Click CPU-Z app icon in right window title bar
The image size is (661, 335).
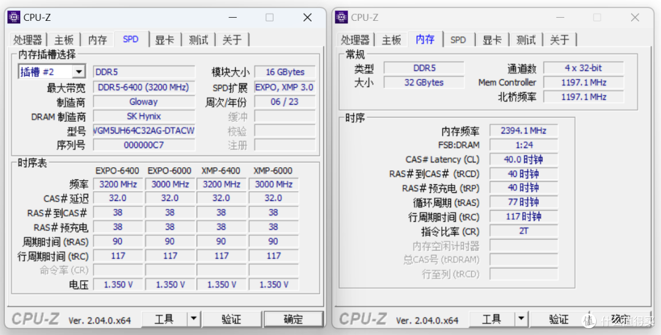342,17
